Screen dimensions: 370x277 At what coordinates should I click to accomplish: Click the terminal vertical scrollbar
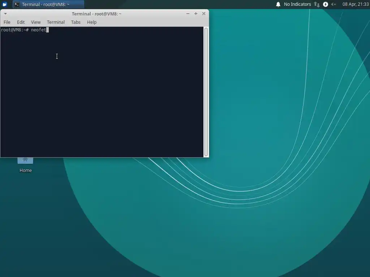(x=206, y=92)
